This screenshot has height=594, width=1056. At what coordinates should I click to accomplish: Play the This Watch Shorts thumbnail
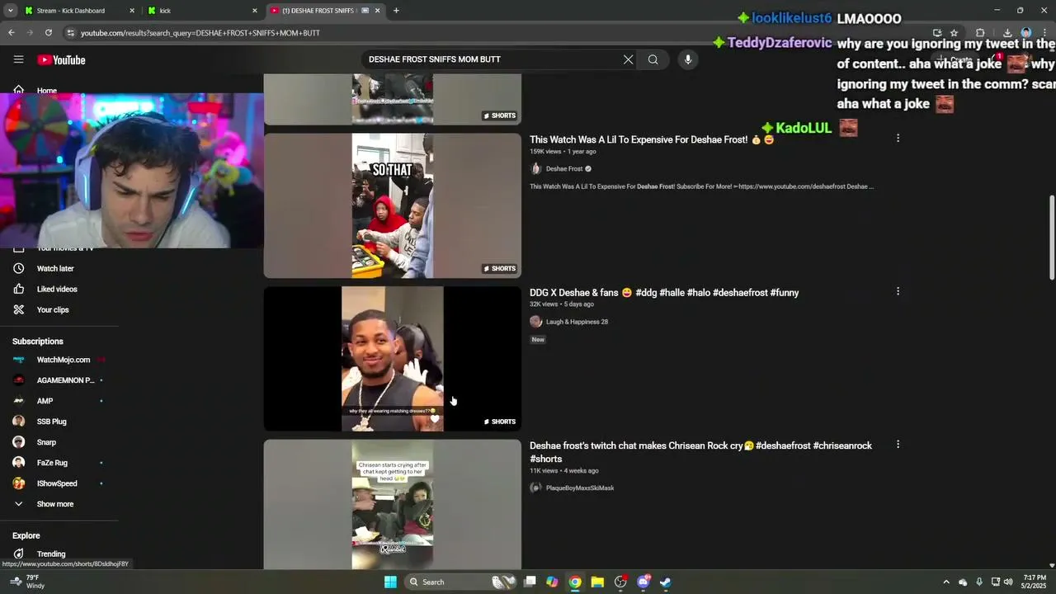[393, 205]
